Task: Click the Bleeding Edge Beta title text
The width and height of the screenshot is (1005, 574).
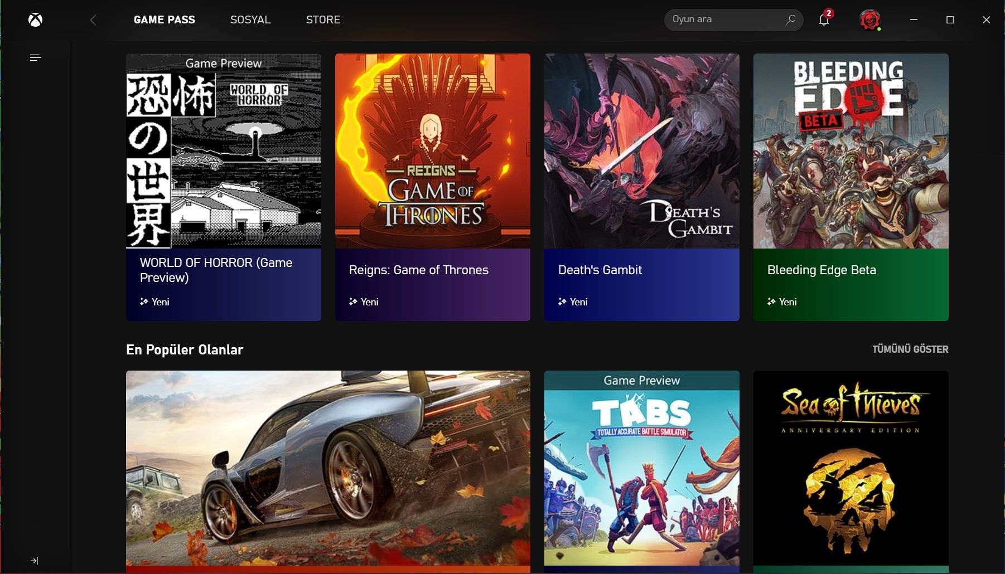Action: point(822,270)
